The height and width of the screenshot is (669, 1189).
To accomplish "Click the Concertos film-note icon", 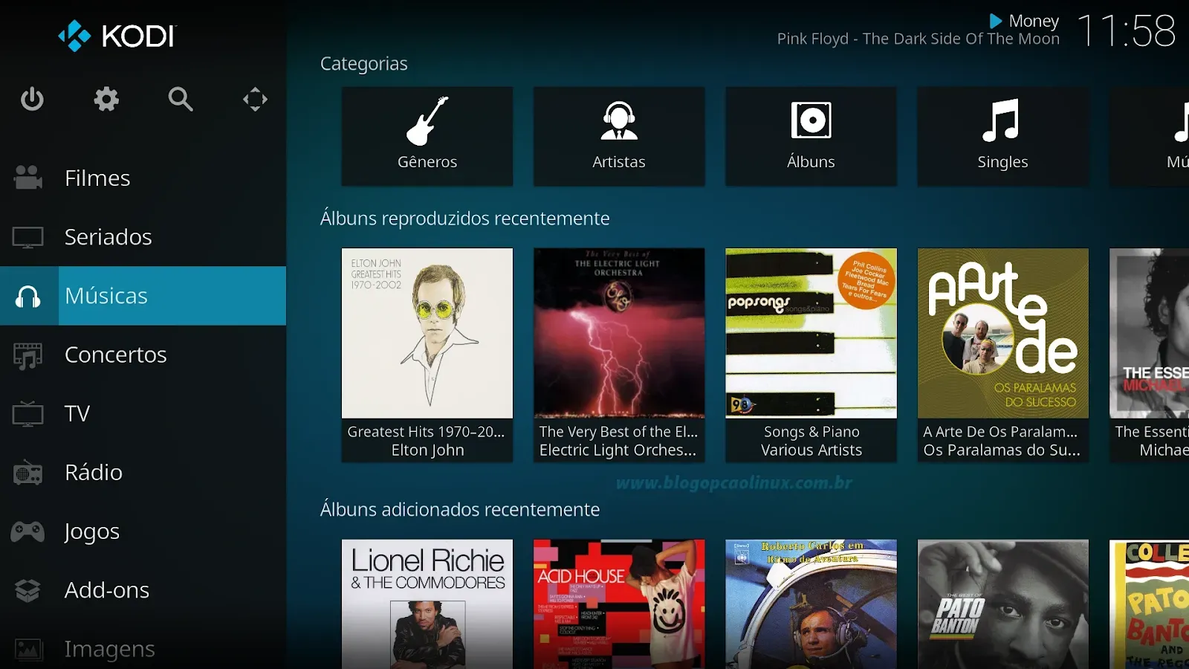I will coord(28,355).
